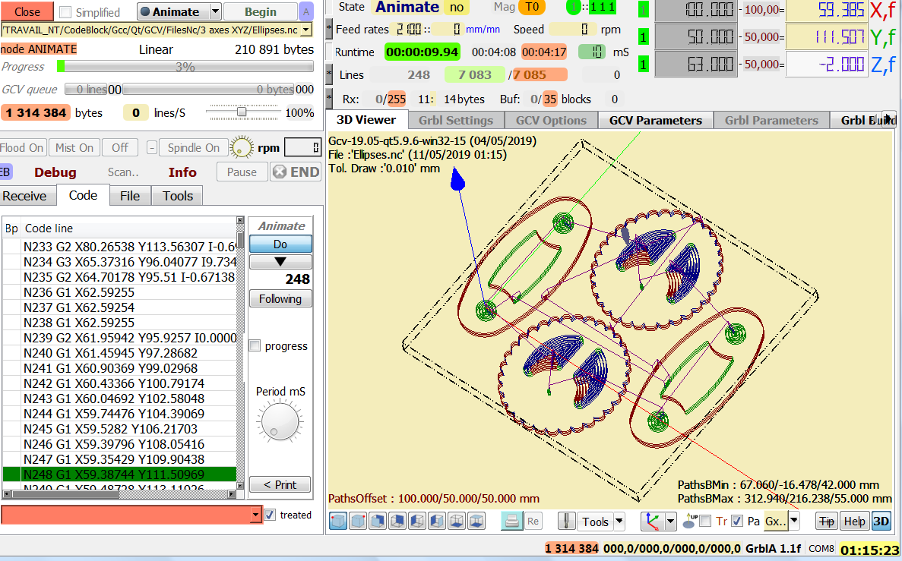This screenshot has height=561, width=902.
Task: Click the green Progress bar
Action: click(185, 67)
